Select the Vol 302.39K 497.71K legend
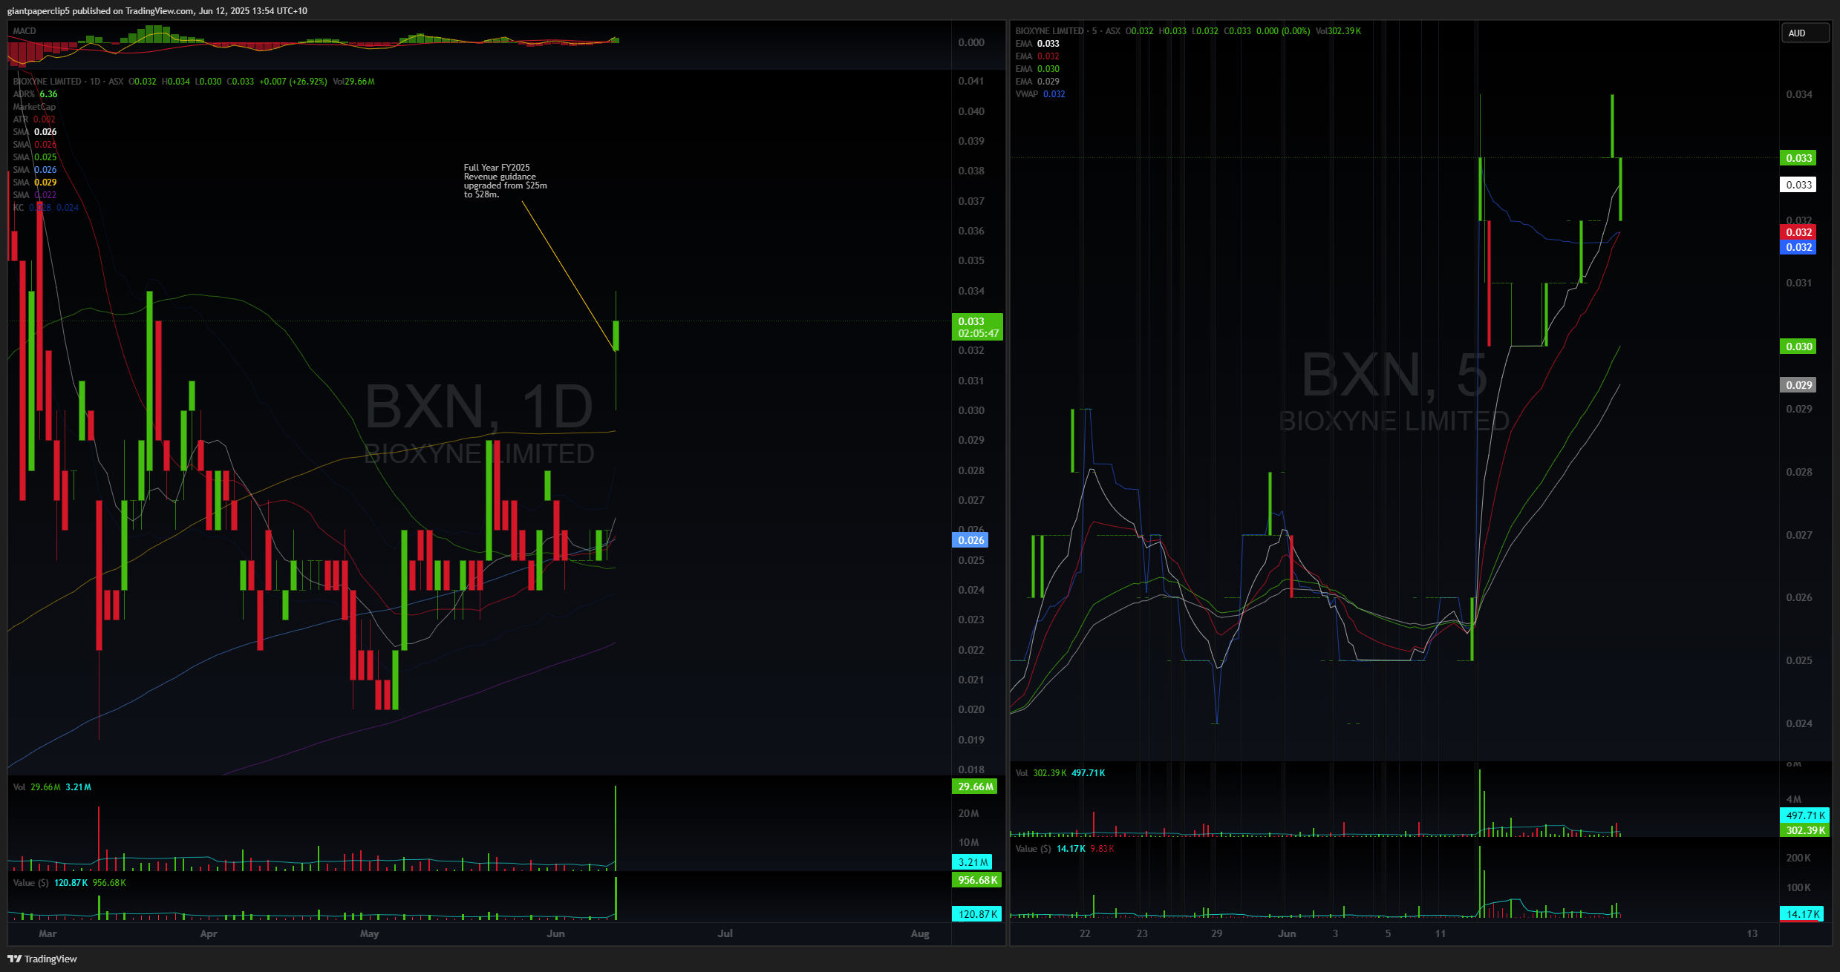This screenshot has height=972, width=1840. coord(1060,773)
